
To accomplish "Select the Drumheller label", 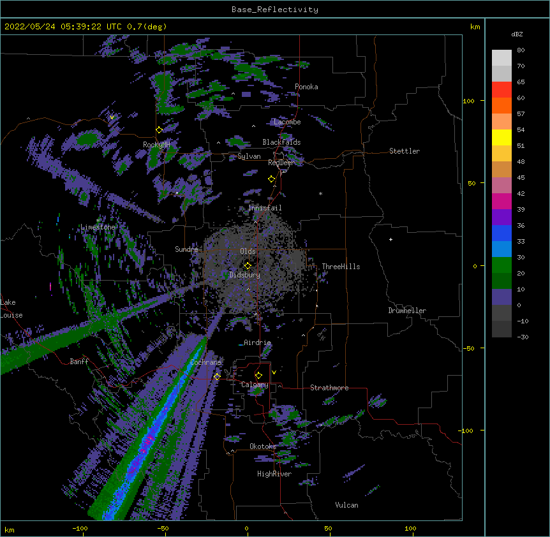I will tap(407, 311).
